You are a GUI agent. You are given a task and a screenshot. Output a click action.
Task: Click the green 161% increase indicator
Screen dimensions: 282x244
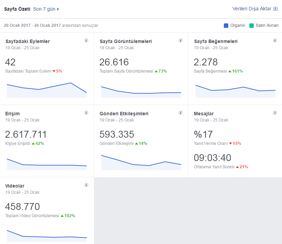(236, 71)
